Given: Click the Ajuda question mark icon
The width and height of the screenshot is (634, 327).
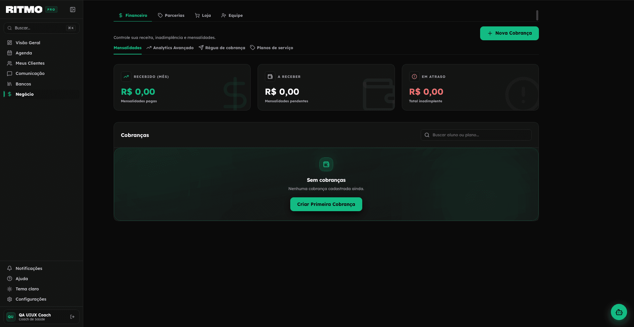Looking at the screenshot, I should pos(10,278).
